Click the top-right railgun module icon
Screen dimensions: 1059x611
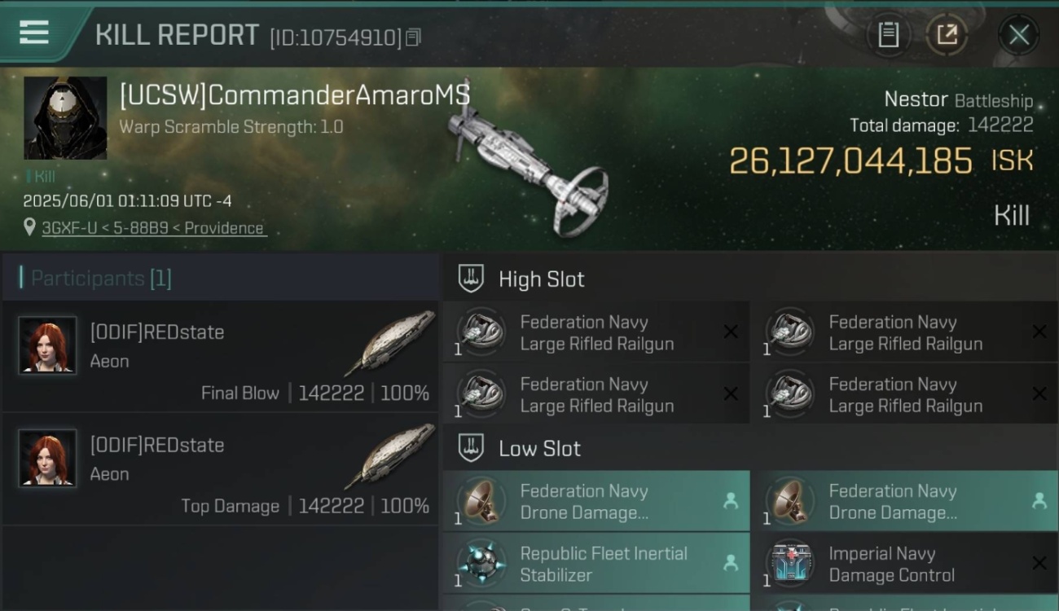tap(790, 333)
